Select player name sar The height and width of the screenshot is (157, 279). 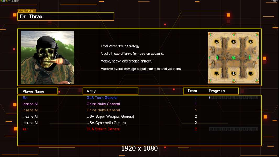click(x=25, y=129)
